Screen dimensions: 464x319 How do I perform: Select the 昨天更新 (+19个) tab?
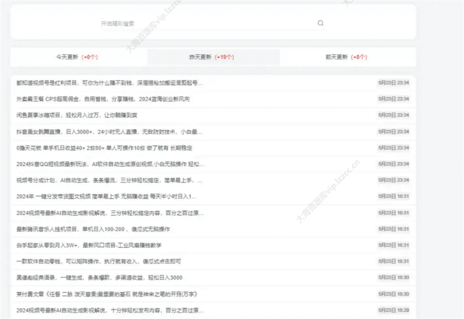pos(213,57)
